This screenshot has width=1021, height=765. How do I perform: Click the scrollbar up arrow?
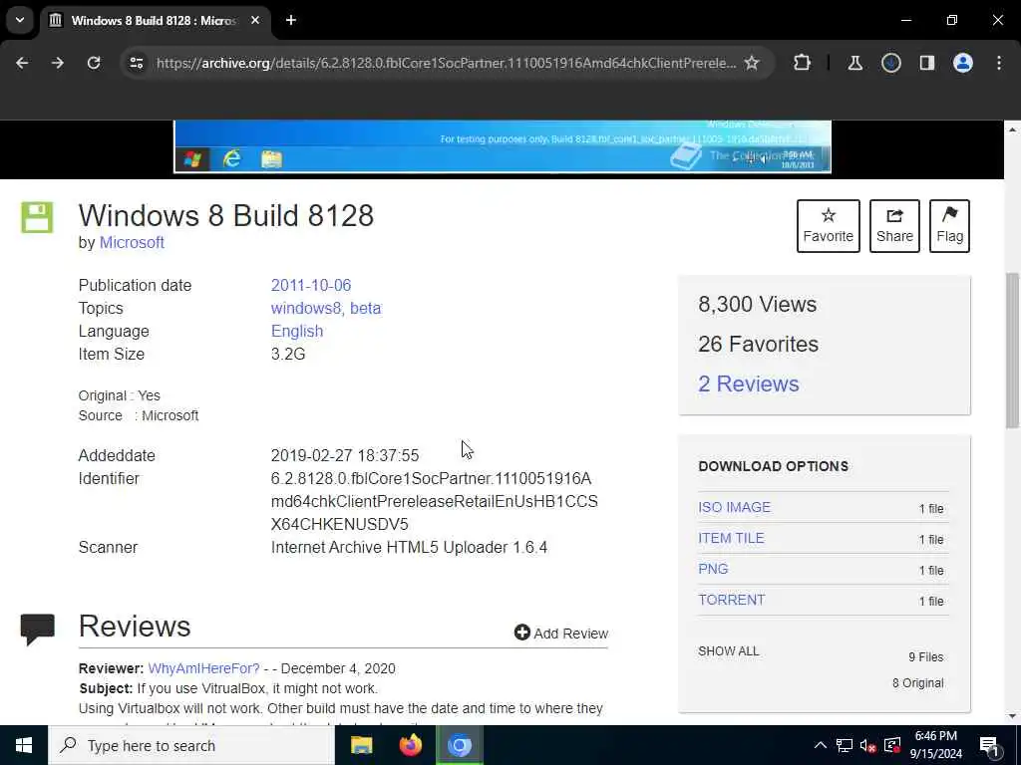(x=1013, y=129)
